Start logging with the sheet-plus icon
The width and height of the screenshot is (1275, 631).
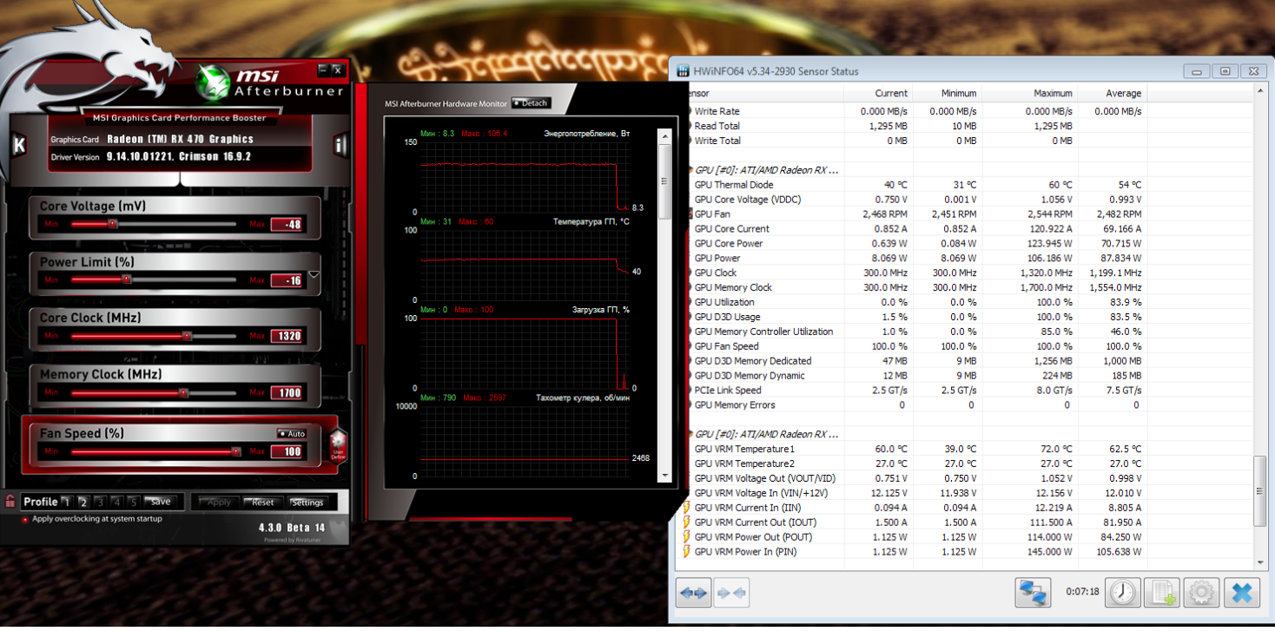pos(1162,593)
